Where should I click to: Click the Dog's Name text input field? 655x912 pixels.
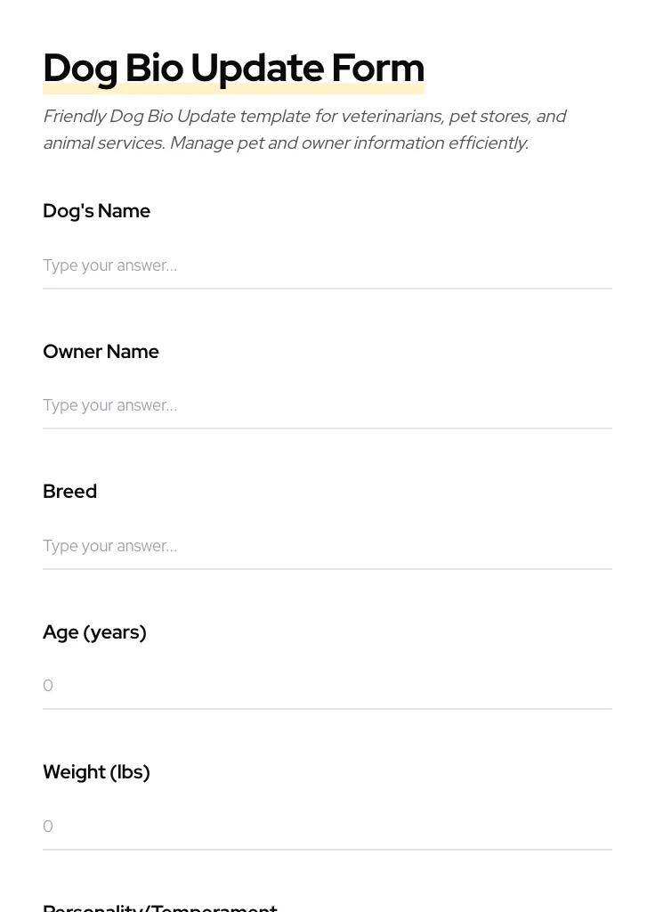[x=327, y=265]
